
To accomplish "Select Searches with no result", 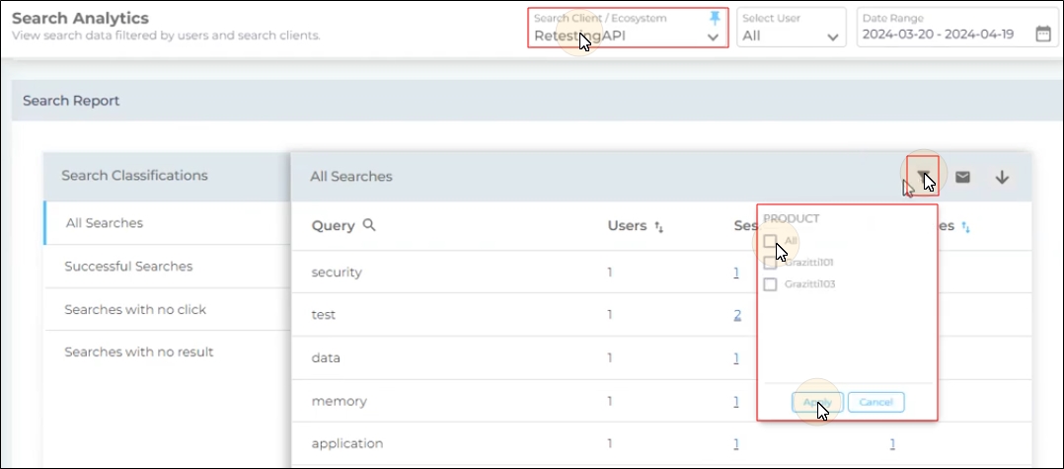I will (139, 352).
